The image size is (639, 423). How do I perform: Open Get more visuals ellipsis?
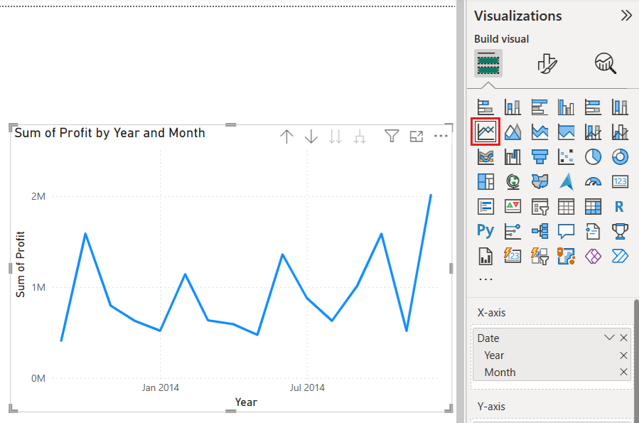485,279
